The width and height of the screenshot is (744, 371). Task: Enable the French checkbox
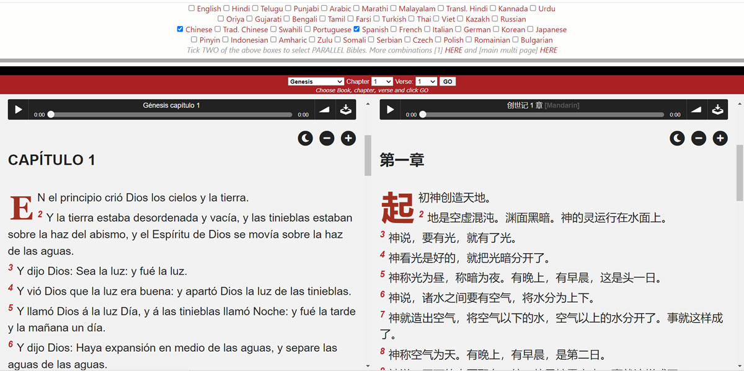click(394, 29)
